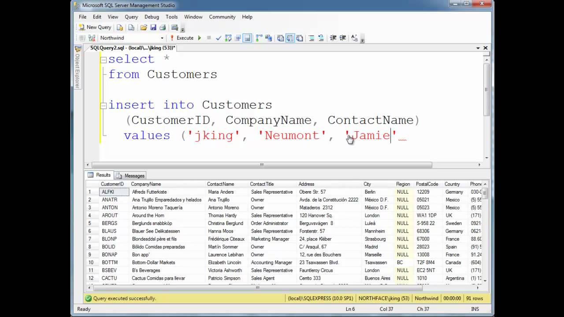
Task: Open the Tools menu
Action: click(x=171, y=17)
